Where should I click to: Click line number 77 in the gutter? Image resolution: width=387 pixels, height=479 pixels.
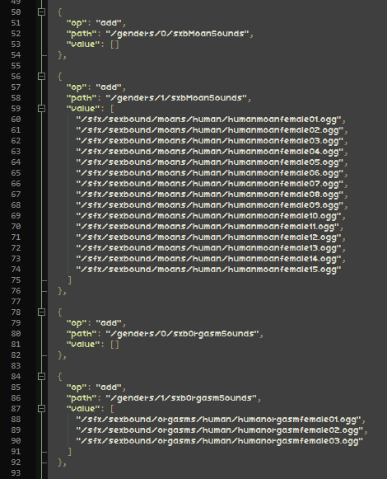pyautogui.click(x=16, y=302)
